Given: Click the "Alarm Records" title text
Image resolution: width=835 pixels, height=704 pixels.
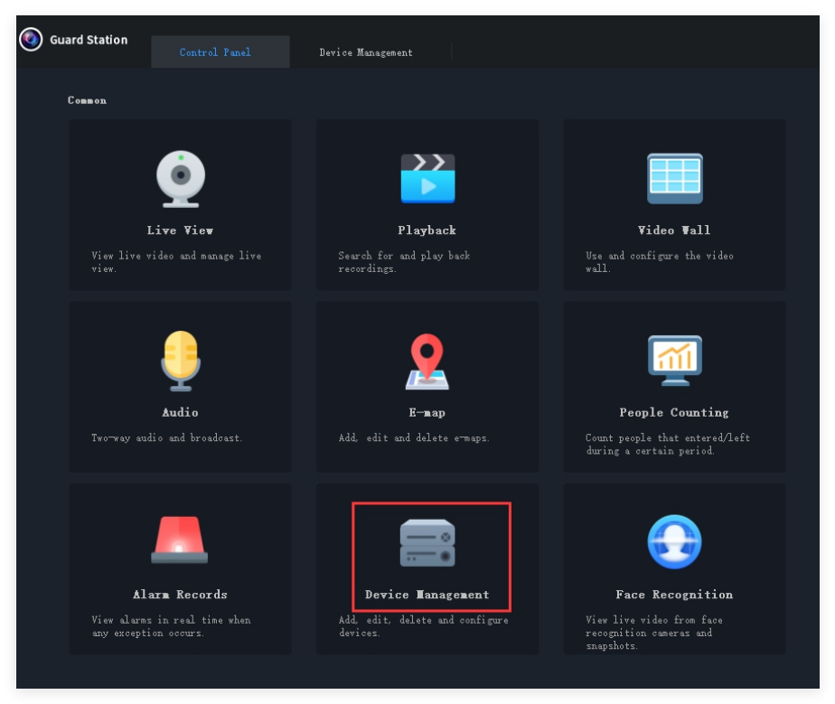Looking at the screenshot, I should point(180,595).
